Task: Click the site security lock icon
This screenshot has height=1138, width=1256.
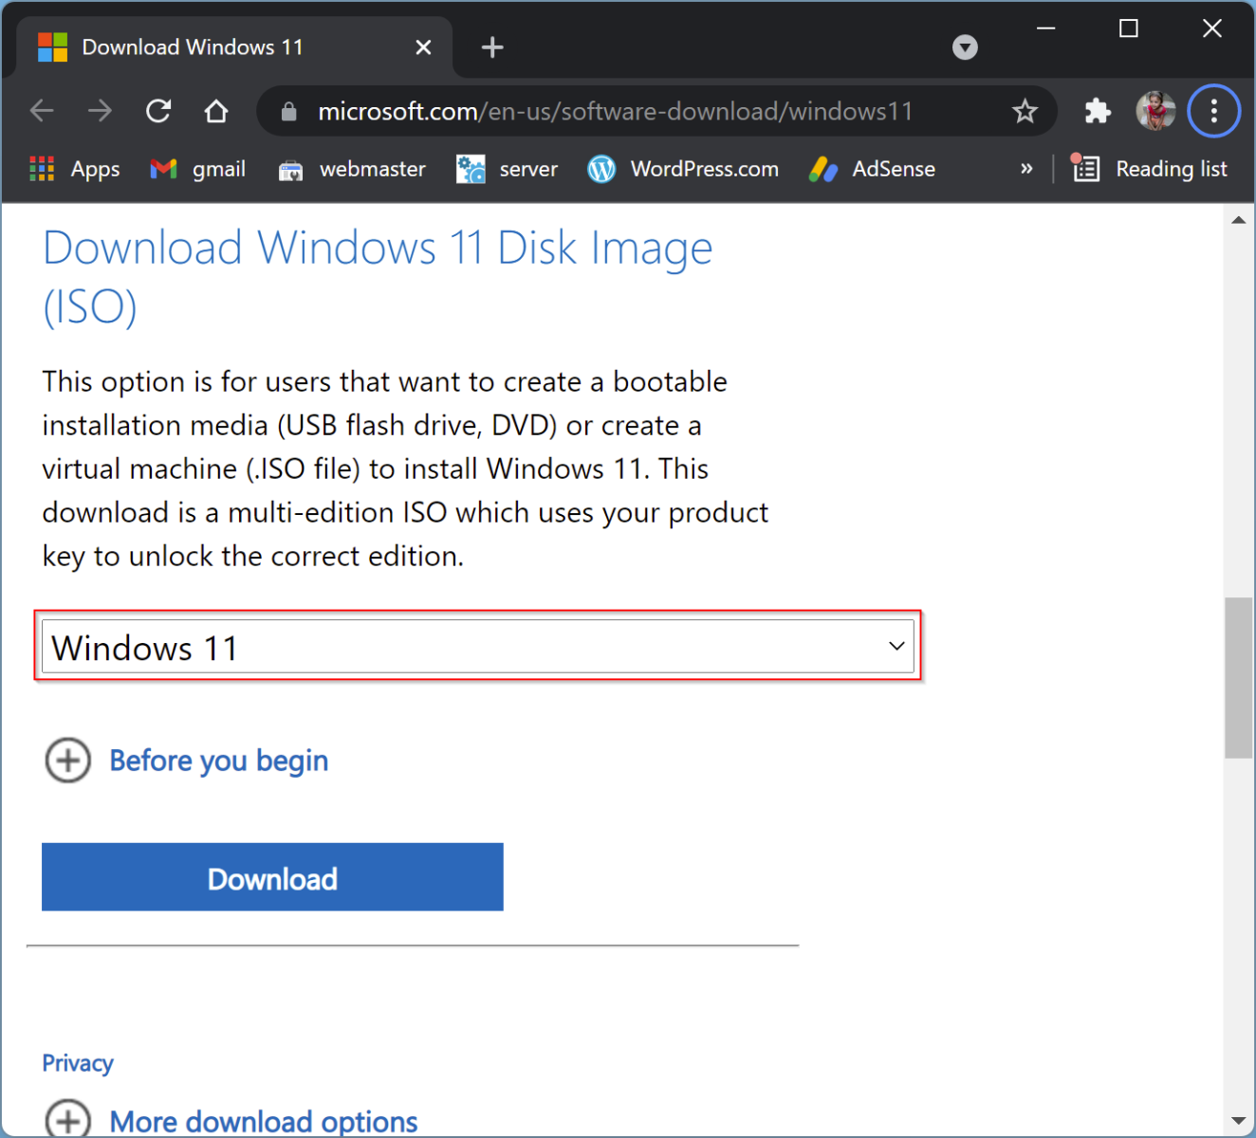Action: (x=288, y=111)
